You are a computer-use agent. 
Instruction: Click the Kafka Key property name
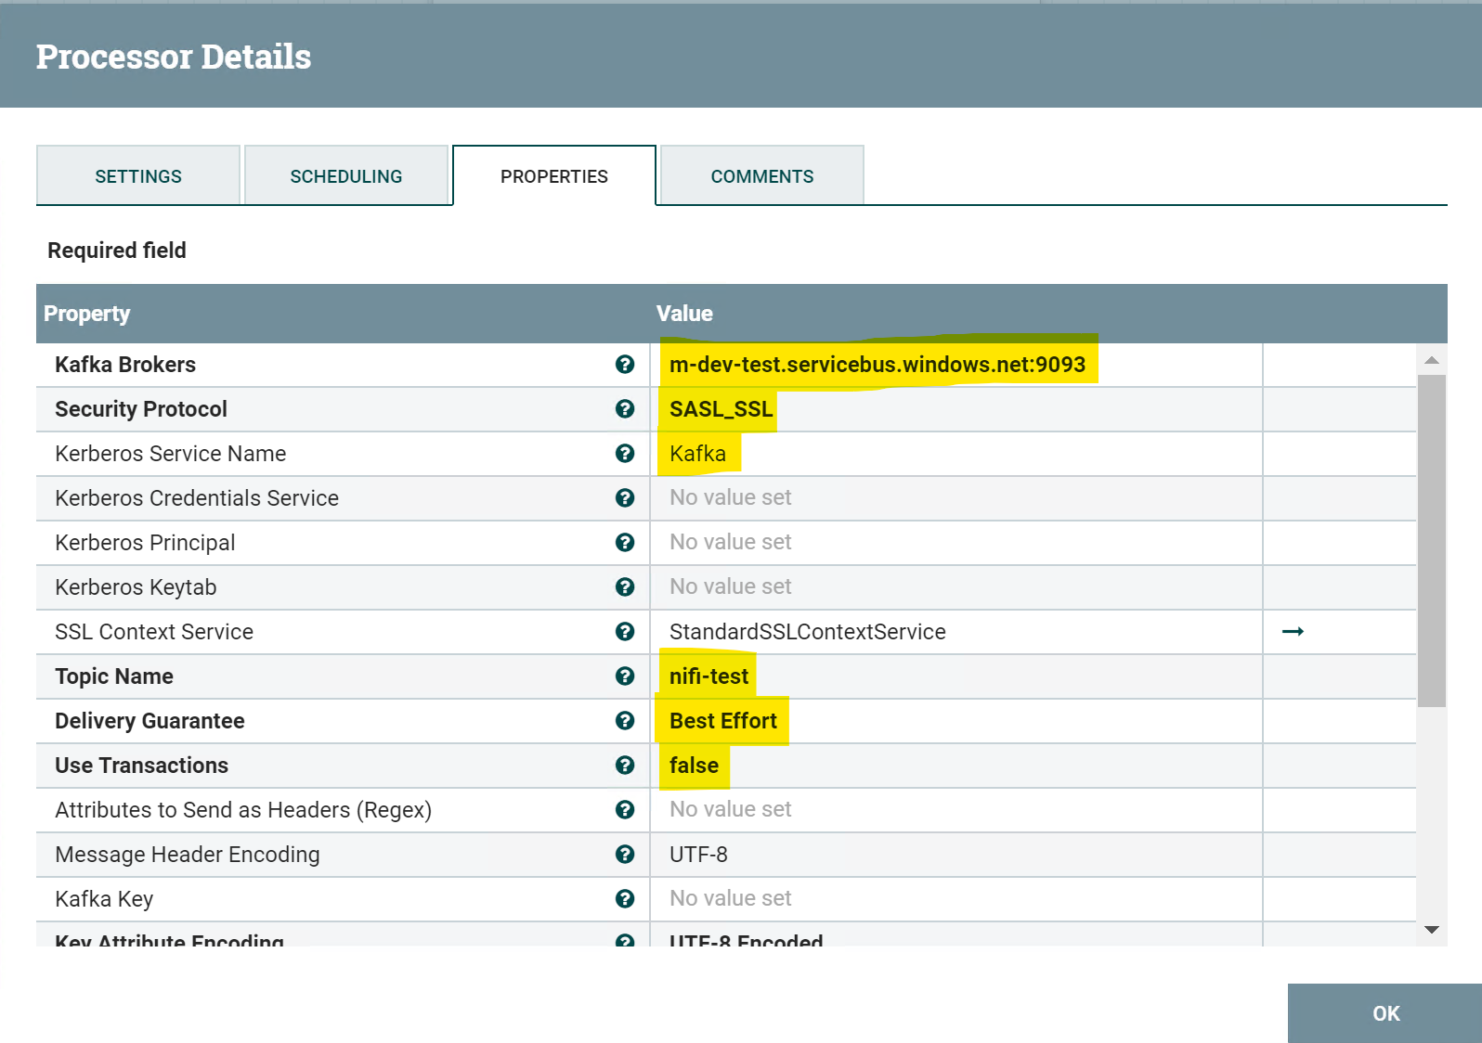[104, 899]
